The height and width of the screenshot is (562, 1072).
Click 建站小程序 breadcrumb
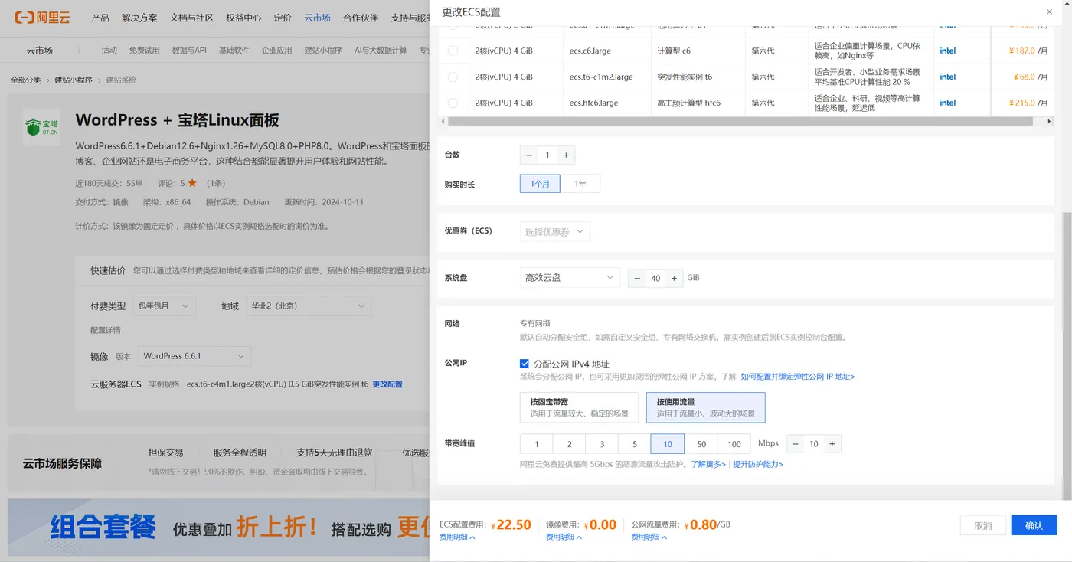tap(74, 80)
